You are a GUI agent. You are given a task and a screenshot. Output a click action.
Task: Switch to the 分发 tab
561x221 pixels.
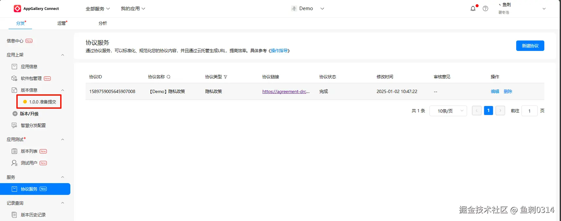(x=20, y=23)
